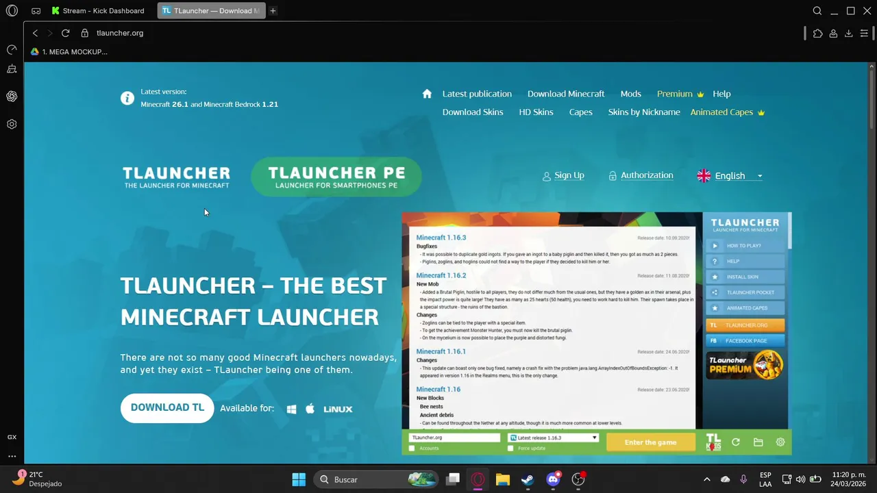Open the 1. MEGA MOCKUP bookmark
The image size is (877, 493).
click(x=69, y=52)
